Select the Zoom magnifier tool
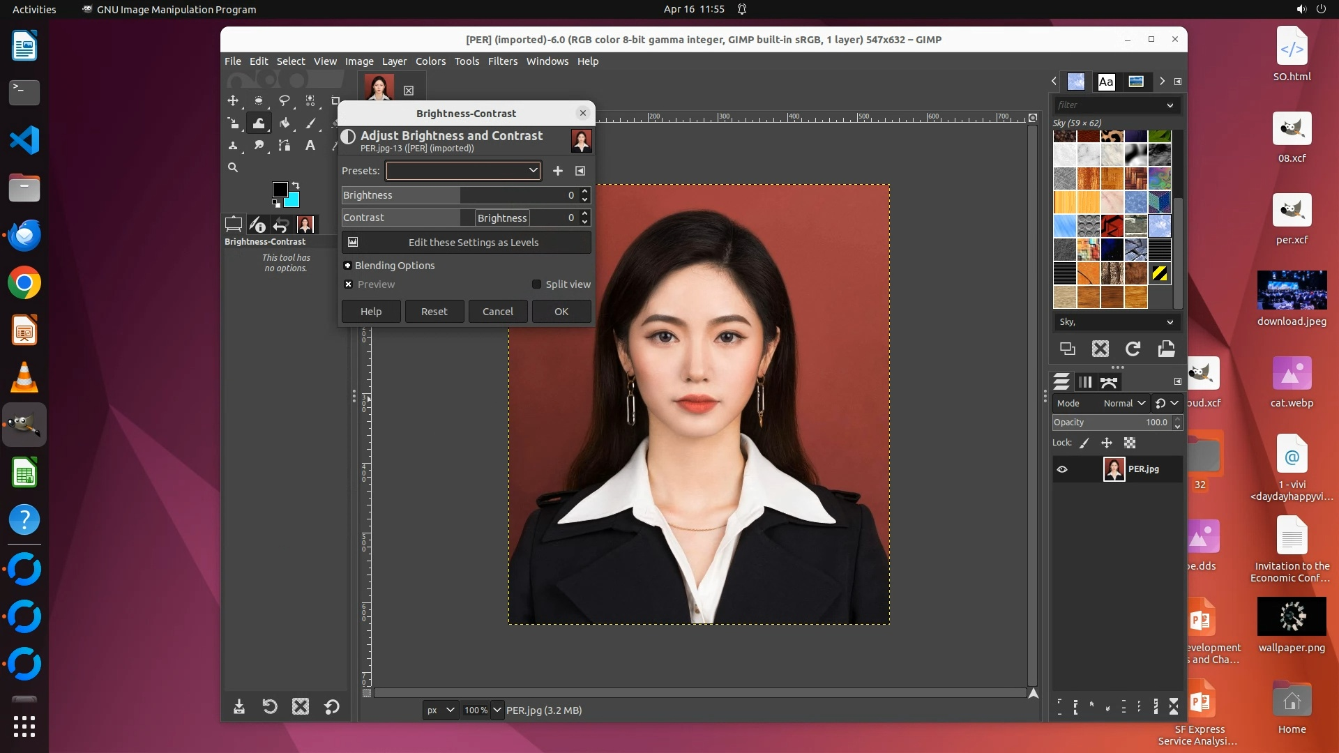This screenshot has width=1339, height=753. tap(233, 167)
